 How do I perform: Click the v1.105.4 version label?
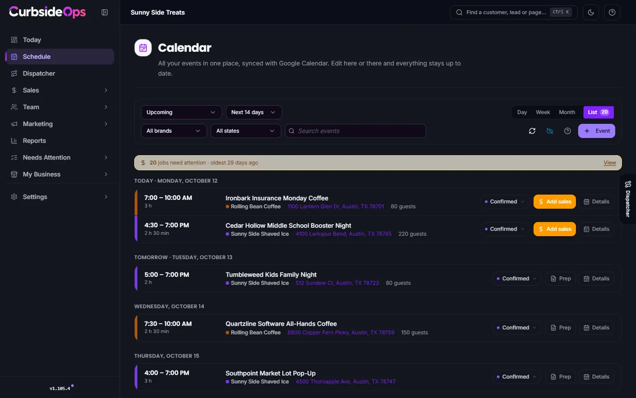click(60, 389)
